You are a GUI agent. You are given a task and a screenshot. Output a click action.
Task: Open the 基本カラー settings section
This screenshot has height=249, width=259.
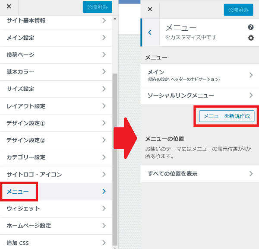[x=21, y=72]
